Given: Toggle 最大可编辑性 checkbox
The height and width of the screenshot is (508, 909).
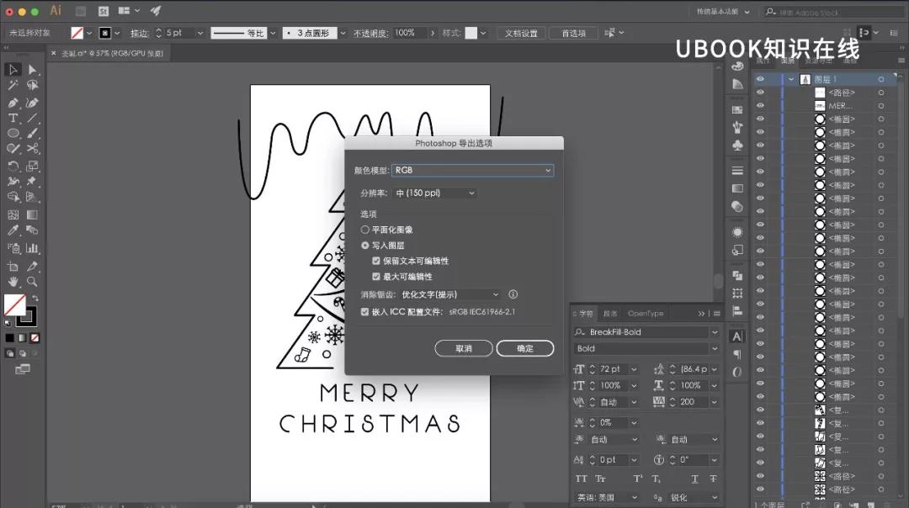Looking at the screenshot, I should pos(376,277).
